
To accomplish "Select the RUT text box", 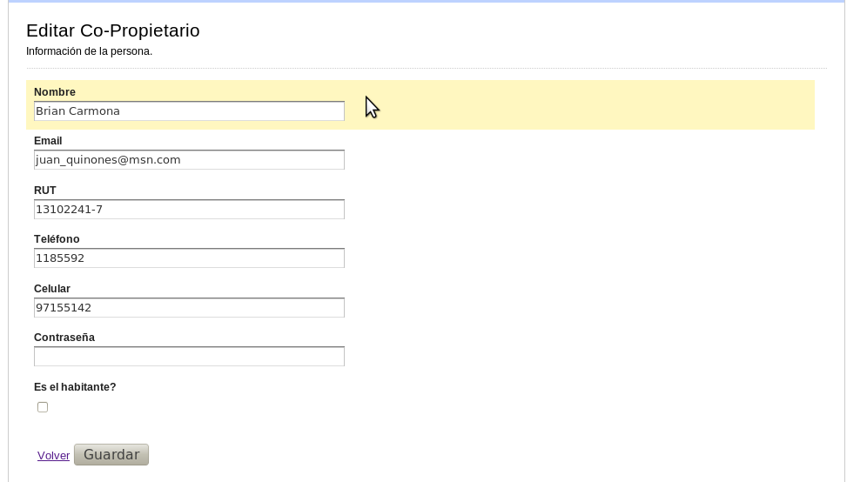I will 189,209.
